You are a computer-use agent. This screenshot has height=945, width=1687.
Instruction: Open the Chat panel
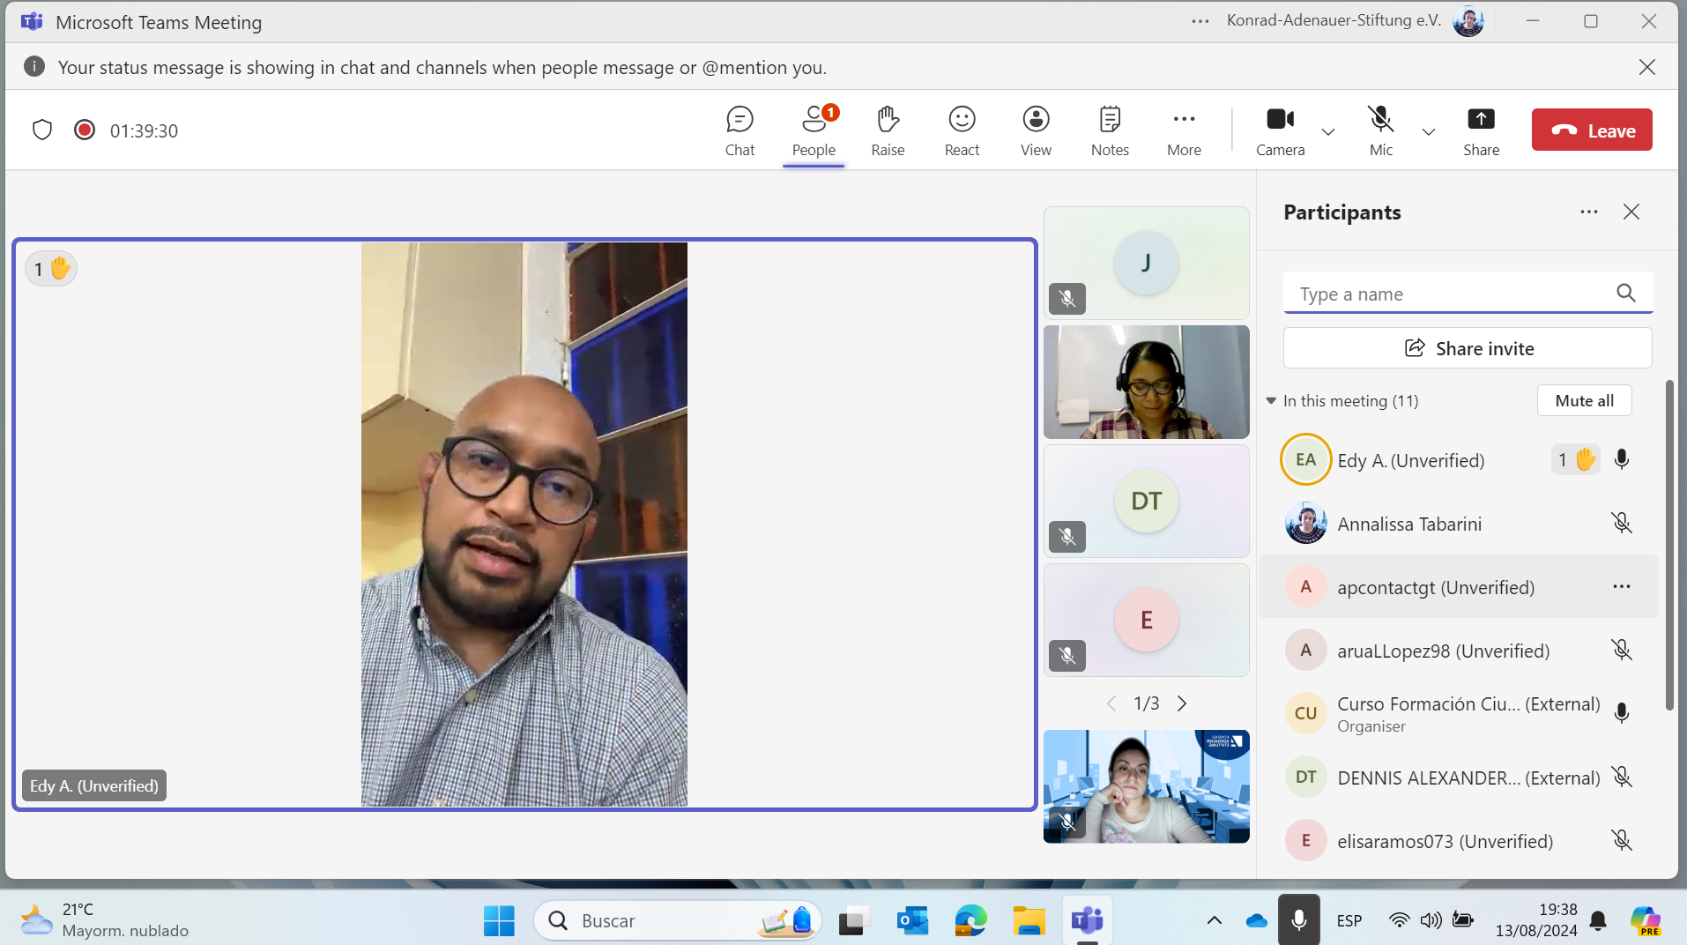[739, 130]
